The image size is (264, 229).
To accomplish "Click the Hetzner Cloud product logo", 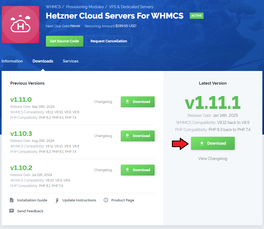I will 20,25.
